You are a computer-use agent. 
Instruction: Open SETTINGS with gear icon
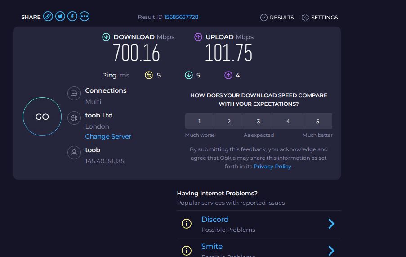[x=320, y=18]
